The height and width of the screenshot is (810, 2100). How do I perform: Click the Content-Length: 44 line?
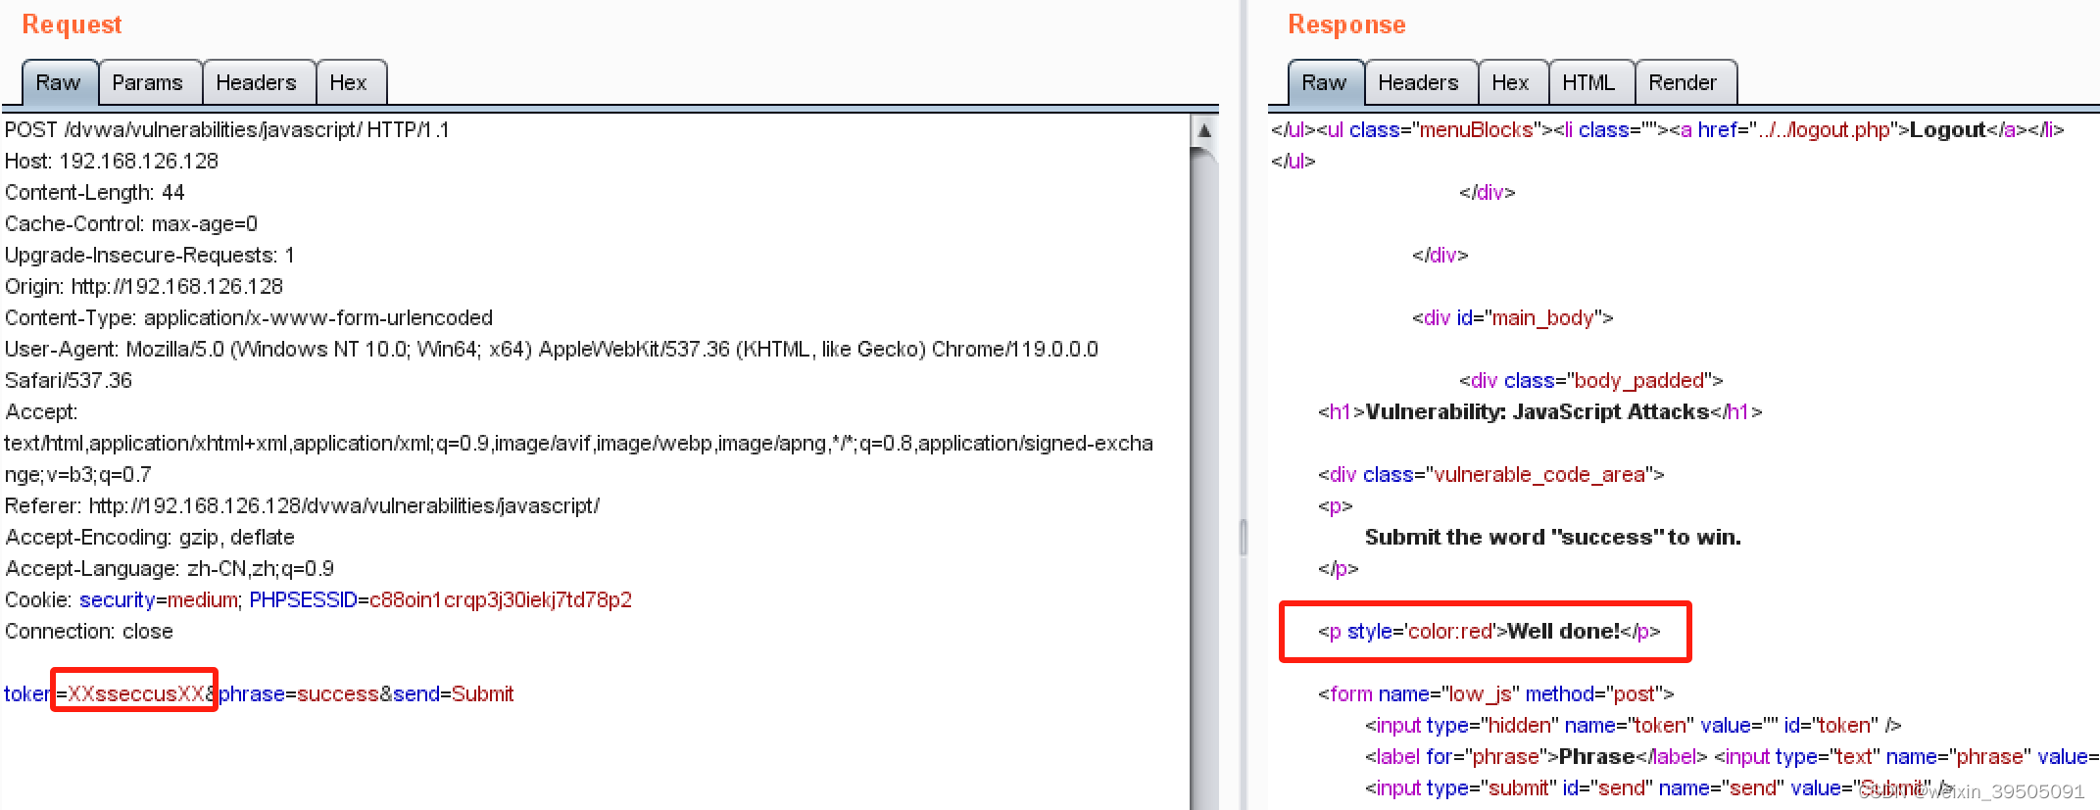95,193
